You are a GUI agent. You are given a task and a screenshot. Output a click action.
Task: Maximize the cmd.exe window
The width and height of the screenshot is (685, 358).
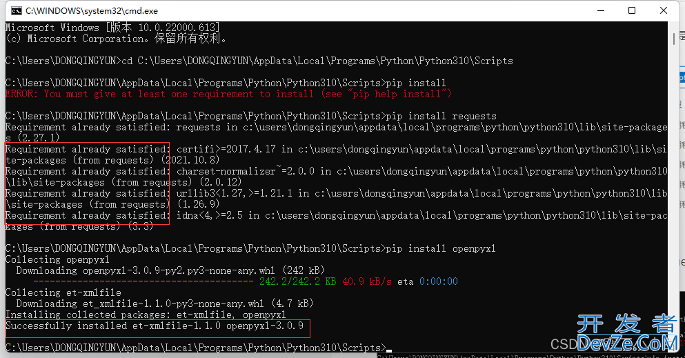pyautogui.click(x=632, y=10)
